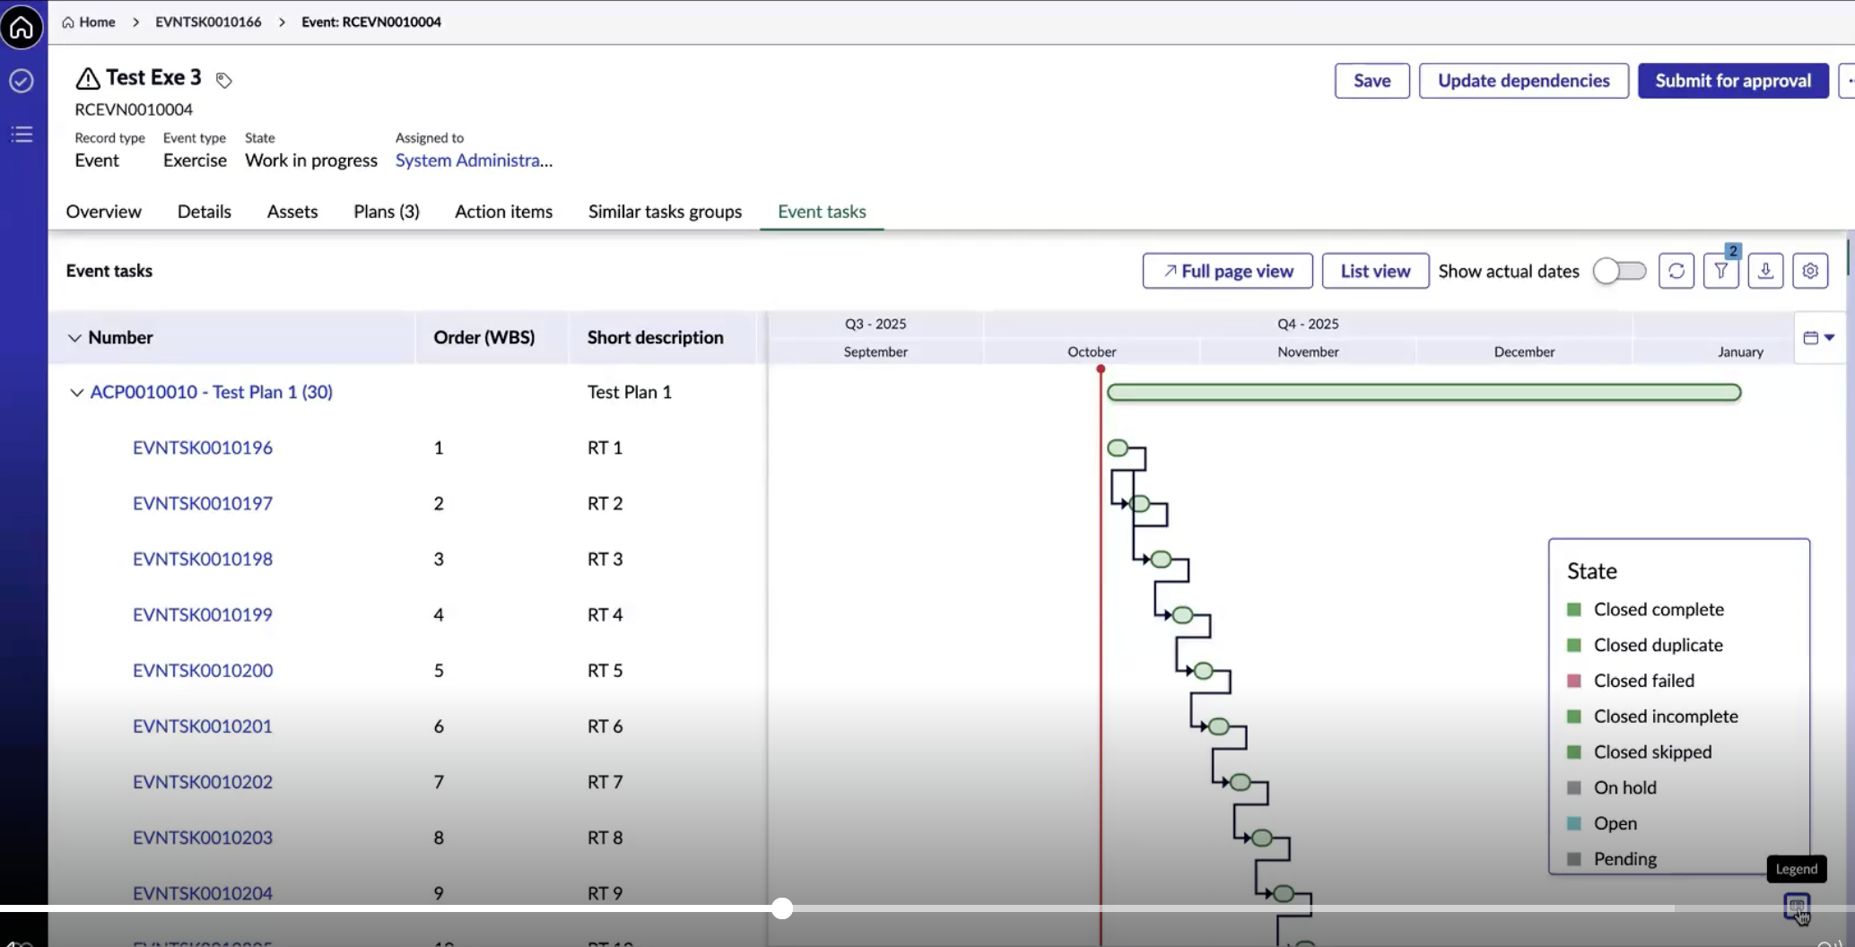Image resolution: width=1855 pixels, height=947 pixels.
Task: Click Submit for approval
Action: [1732, 81]
